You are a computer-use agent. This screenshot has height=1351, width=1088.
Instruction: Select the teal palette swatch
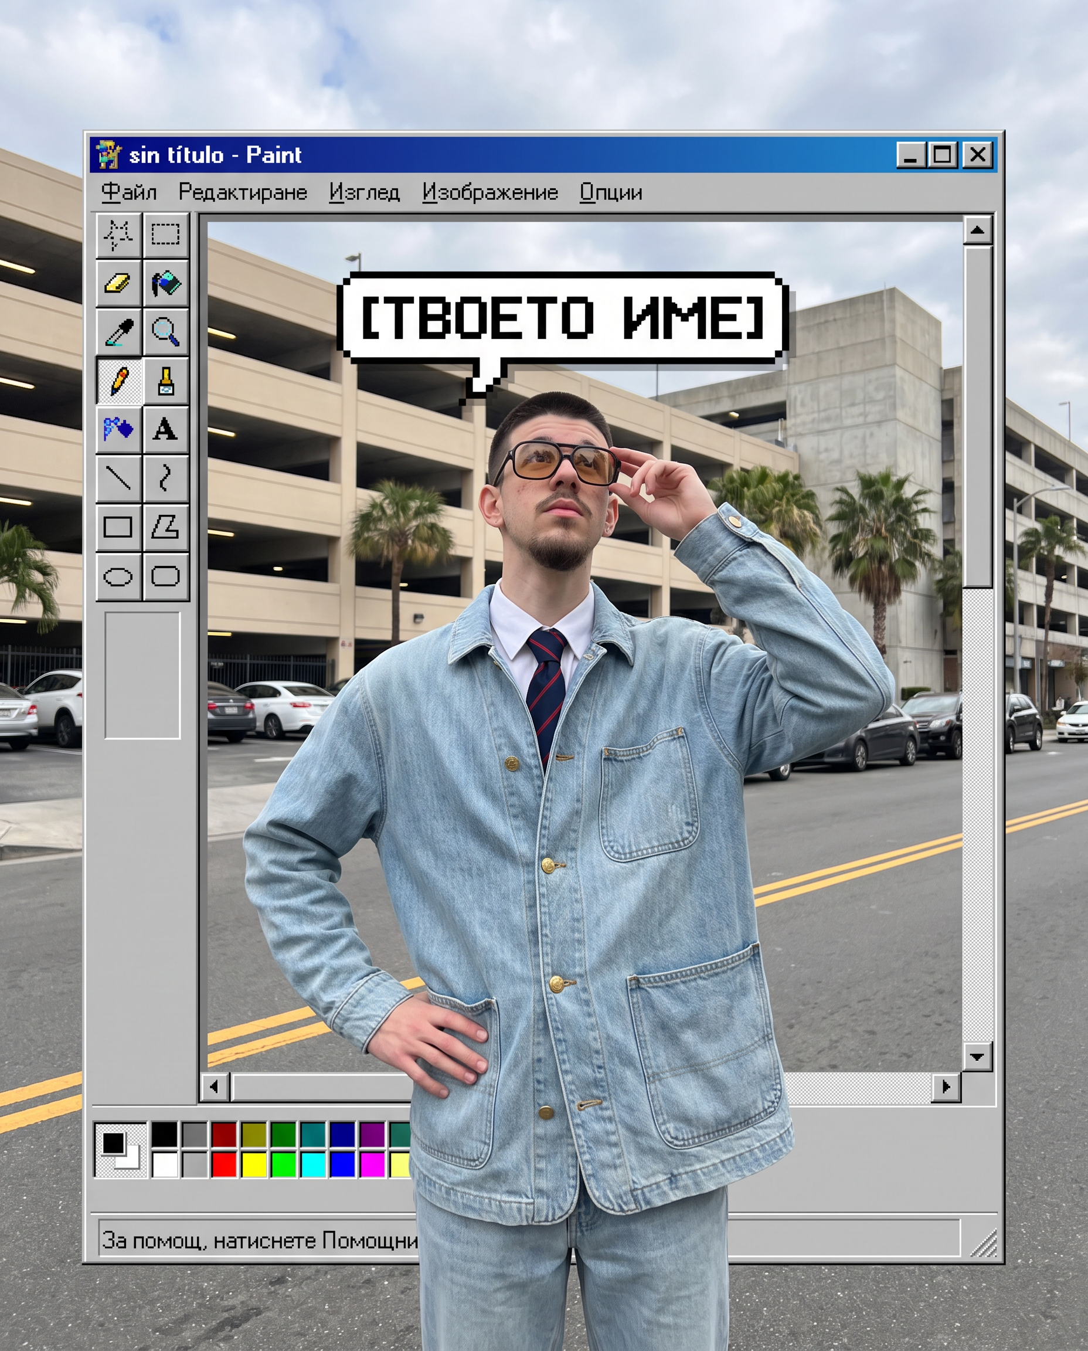pos(314,1134)
